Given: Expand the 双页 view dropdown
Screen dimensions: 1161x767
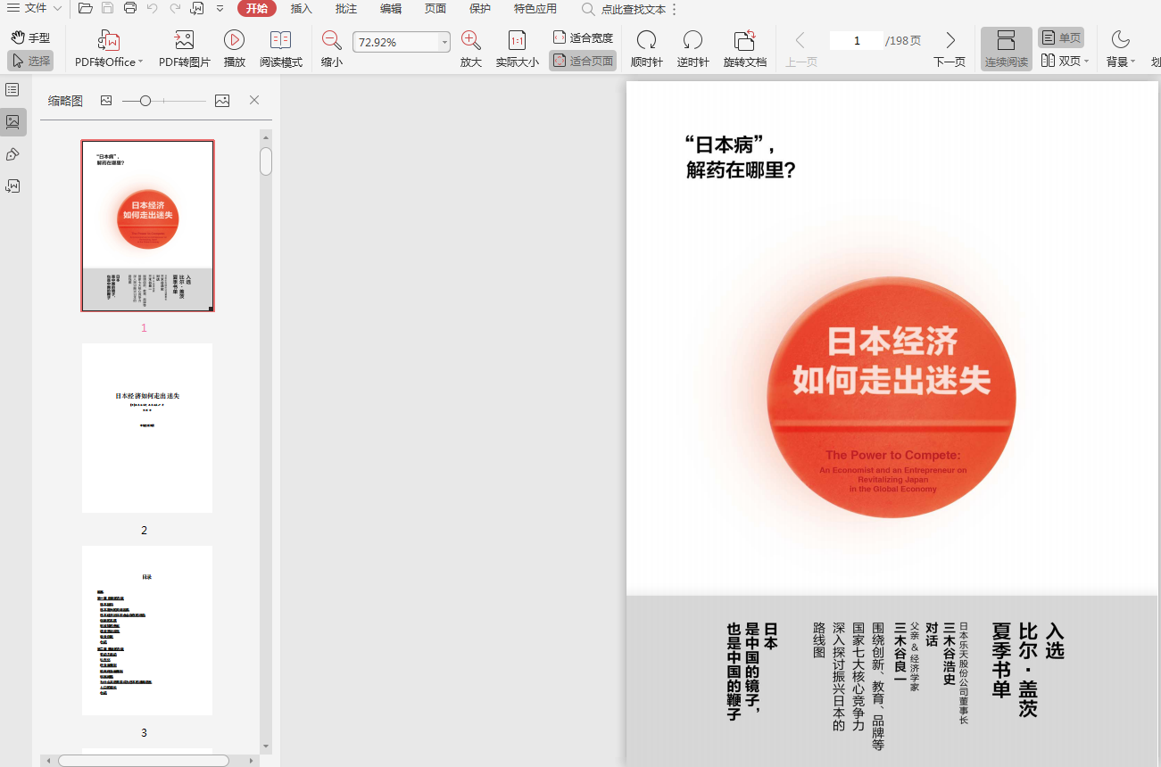Looking at the screenshot, I should click(1086, 62).
